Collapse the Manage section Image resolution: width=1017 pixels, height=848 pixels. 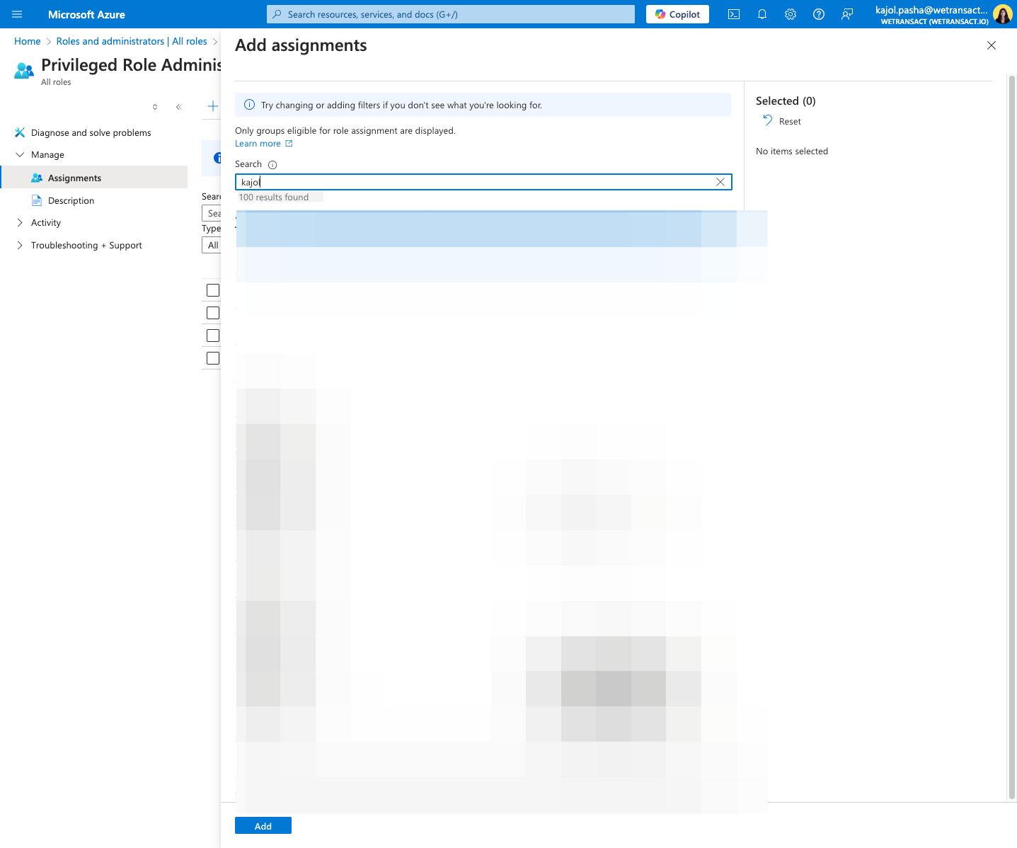tap(20, 154)
